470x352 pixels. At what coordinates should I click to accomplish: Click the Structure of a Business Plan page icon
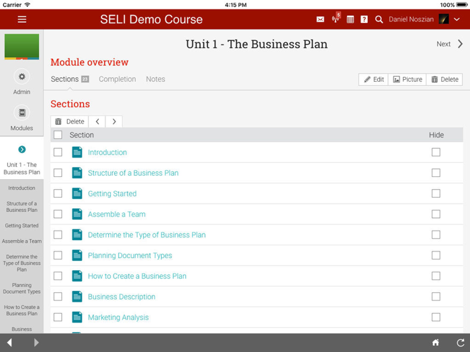(77, 173)
